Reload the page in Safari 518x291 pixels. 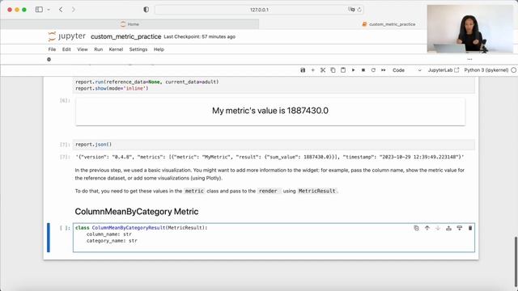(359, 10)
